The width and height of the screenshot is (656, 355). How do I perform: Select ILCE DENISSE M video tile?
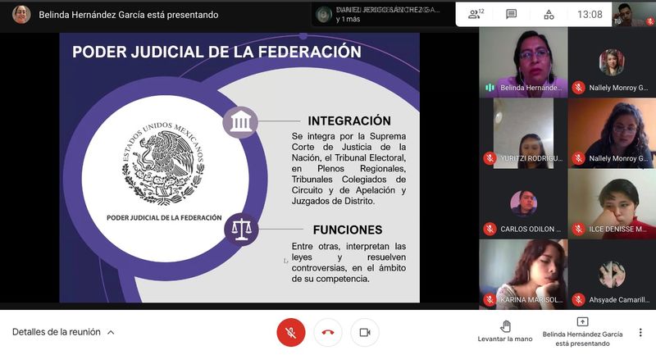[x=612, y=204]
